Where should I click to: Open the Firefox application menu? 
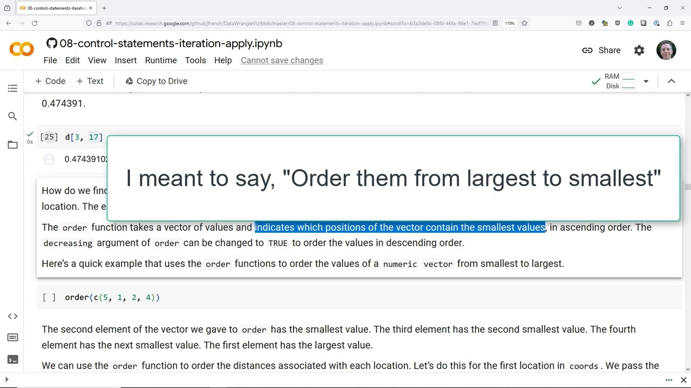pyautogui.click(x=682, y=23)
